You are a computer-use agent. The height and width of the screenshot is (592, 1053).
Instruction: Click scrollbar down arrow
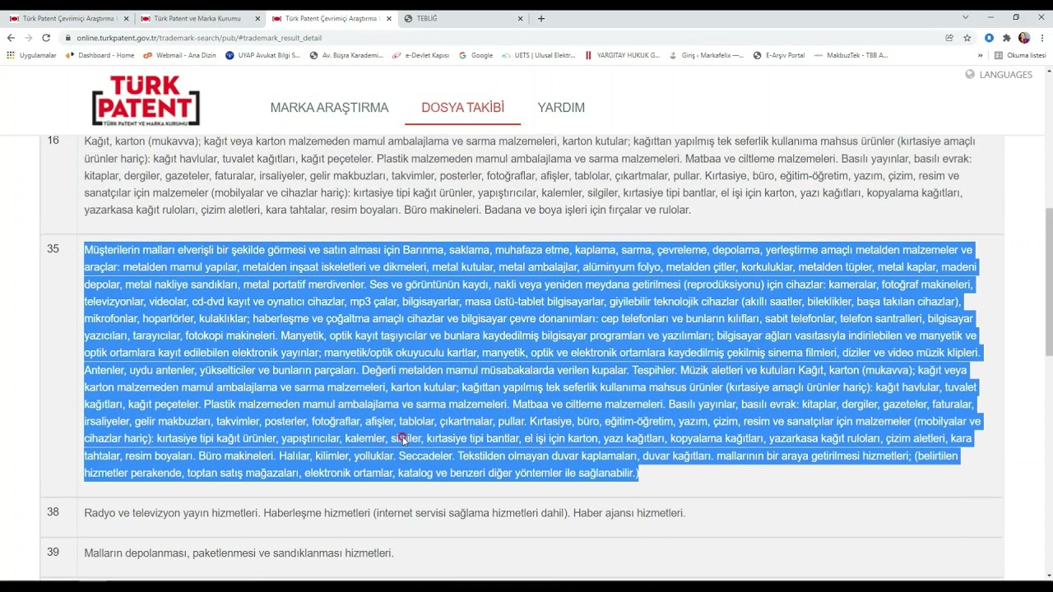tap(1048, 575)
